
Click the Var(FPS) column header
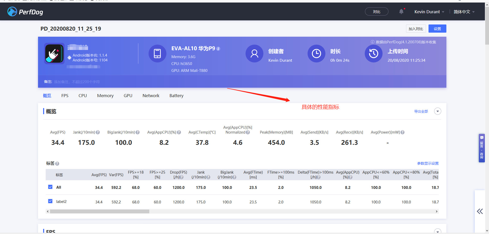tap(116, 175)
